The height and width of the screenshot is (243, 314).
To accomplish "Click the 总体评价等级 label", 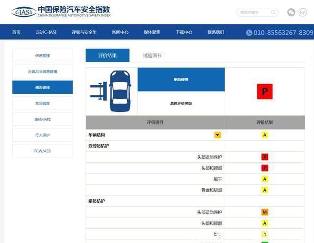I will point(181,103).
